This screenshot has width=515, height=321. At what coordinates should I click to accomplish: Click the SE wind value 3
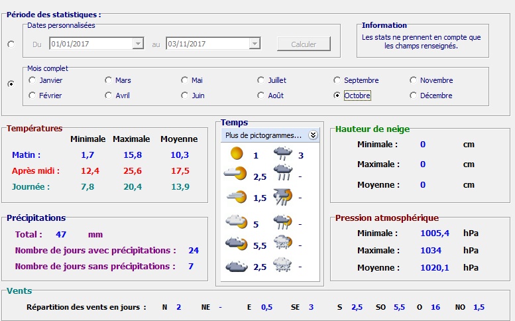(312, 307)
